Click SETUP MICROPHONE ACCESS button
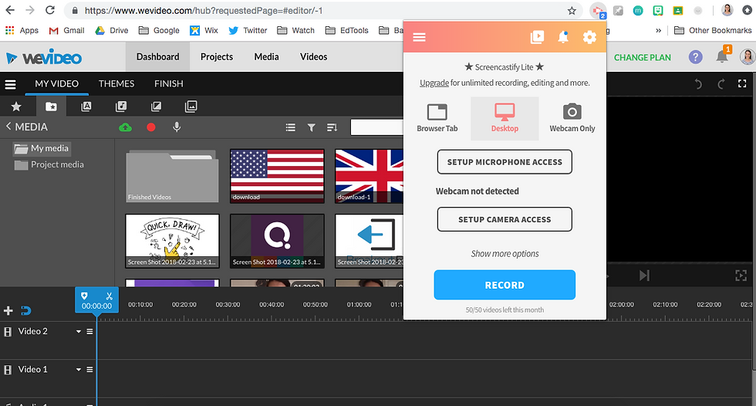 [505, 162]
